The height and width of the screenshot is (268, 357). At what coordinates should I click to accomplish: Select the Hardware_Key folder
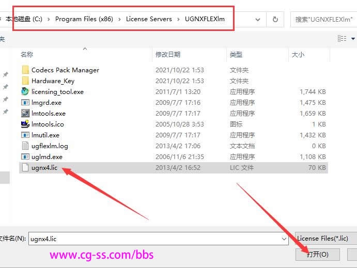point(53,81)
